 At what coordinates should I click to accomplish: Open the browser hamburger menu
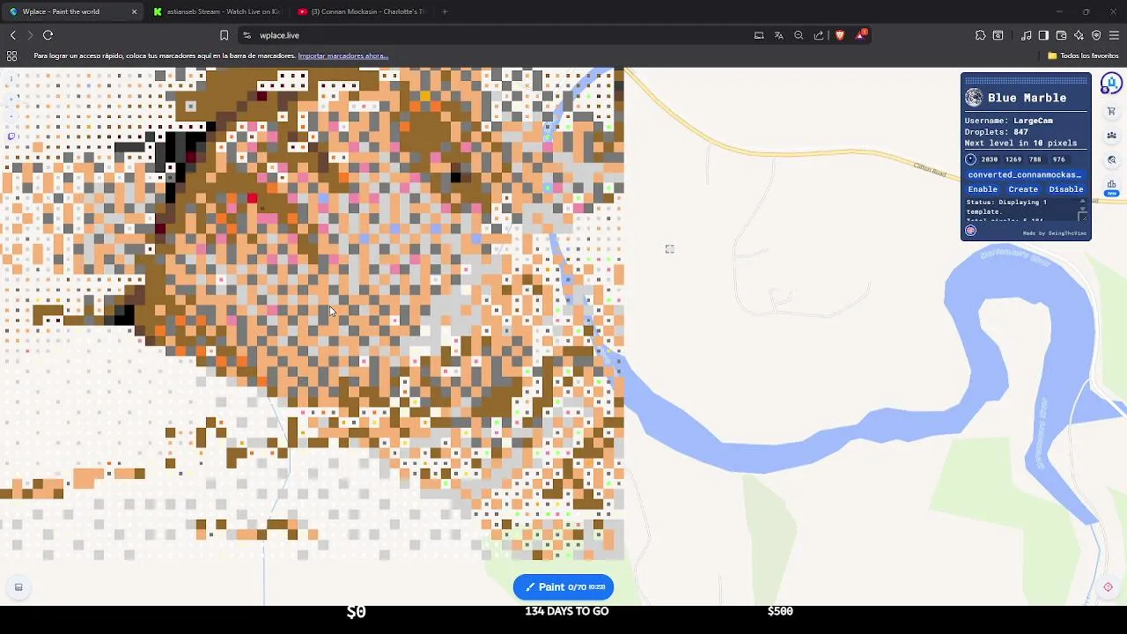[x=1114, y=35]
